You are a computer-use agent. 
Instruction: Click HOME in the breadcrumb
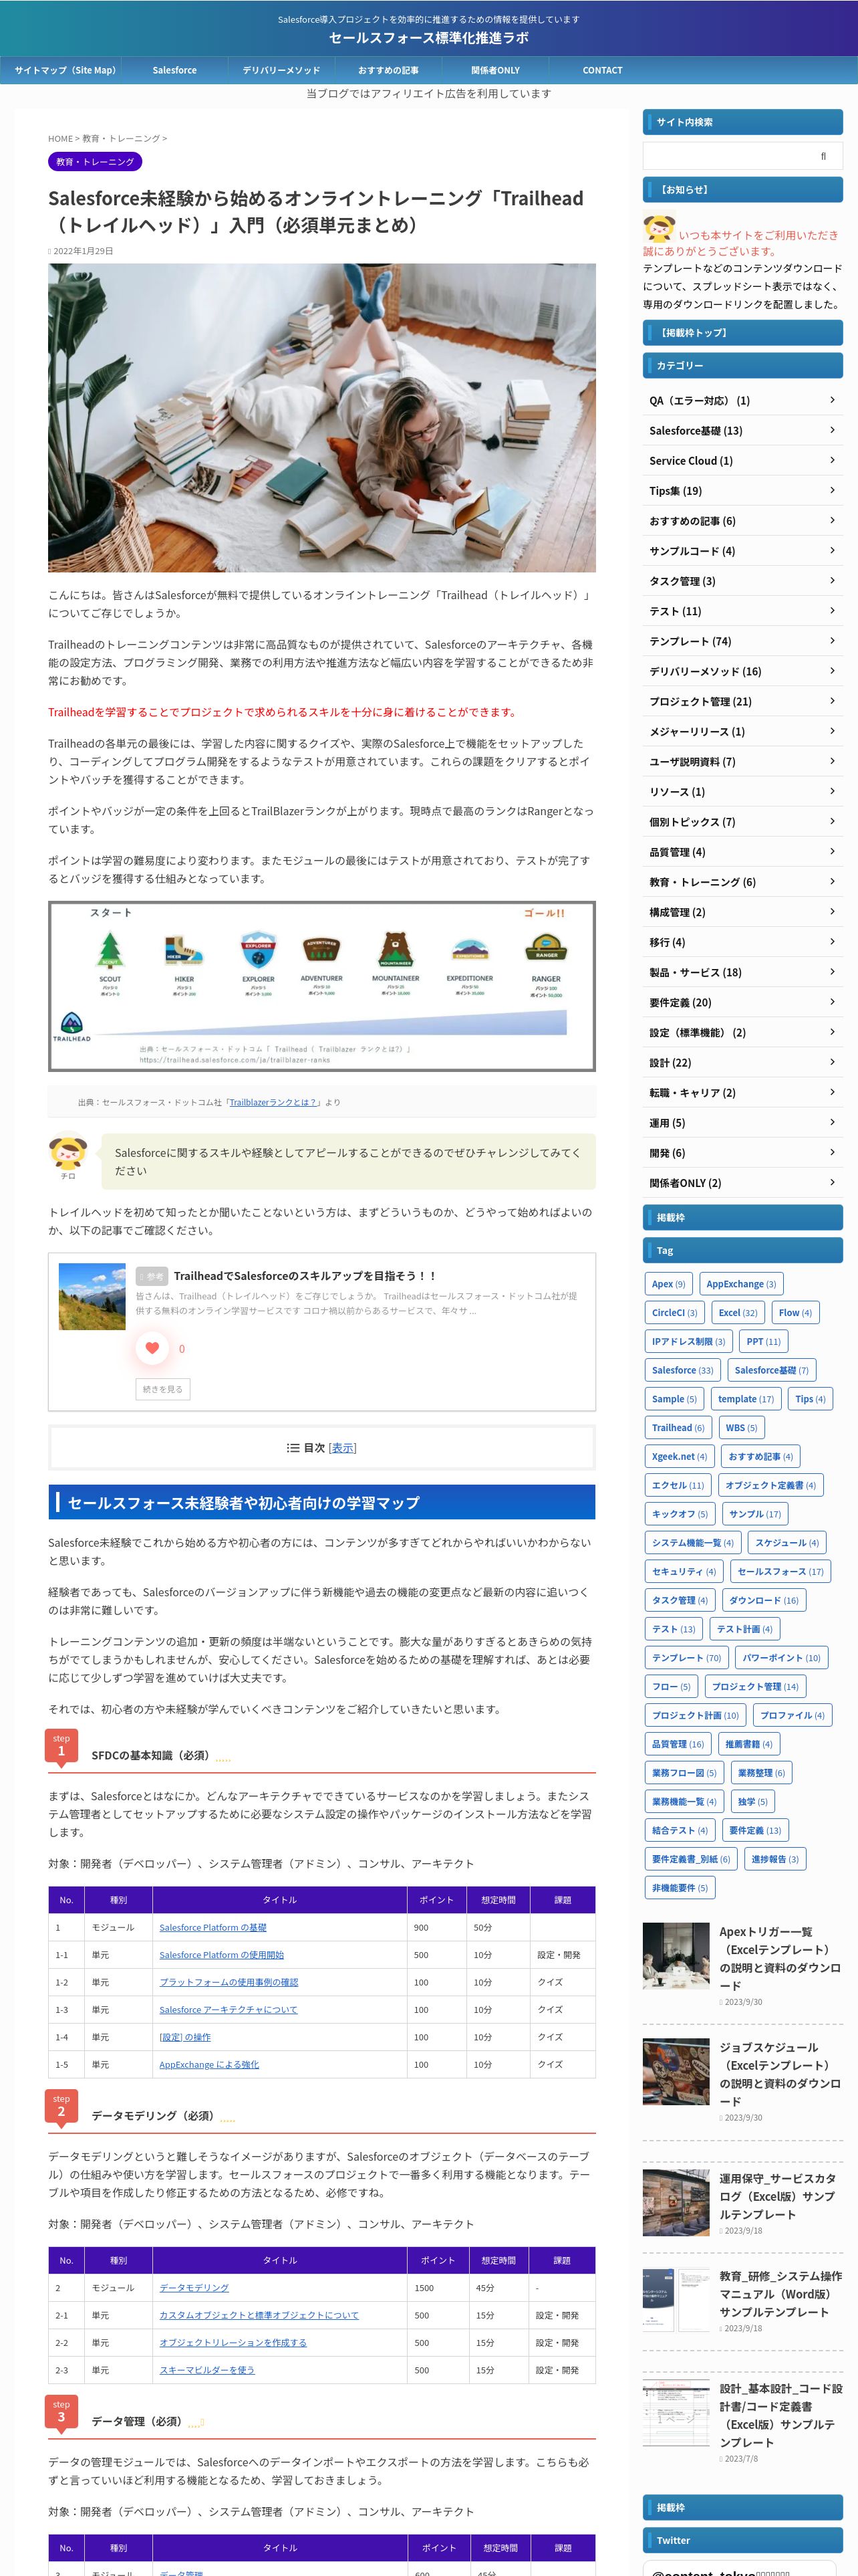[60, 139]
